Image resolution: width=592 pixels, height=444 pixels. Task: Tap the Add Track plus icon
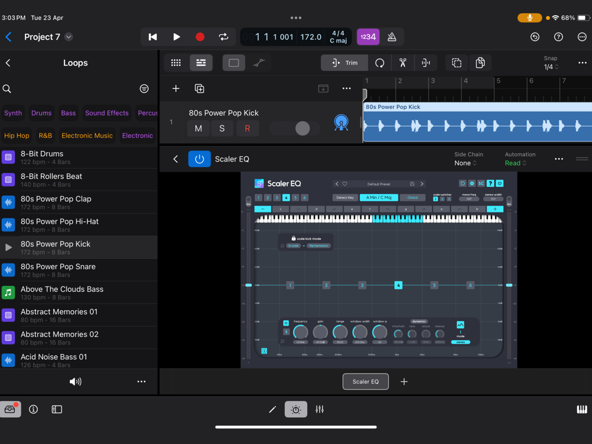176,89
